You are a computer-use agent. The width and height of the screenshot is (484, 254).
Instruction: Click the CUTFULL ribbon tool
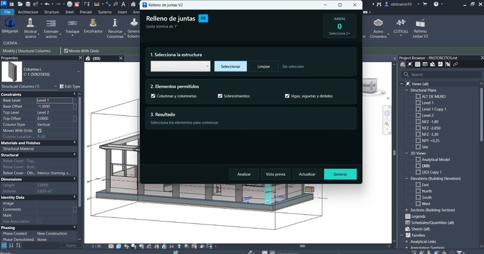pos(401,27)
